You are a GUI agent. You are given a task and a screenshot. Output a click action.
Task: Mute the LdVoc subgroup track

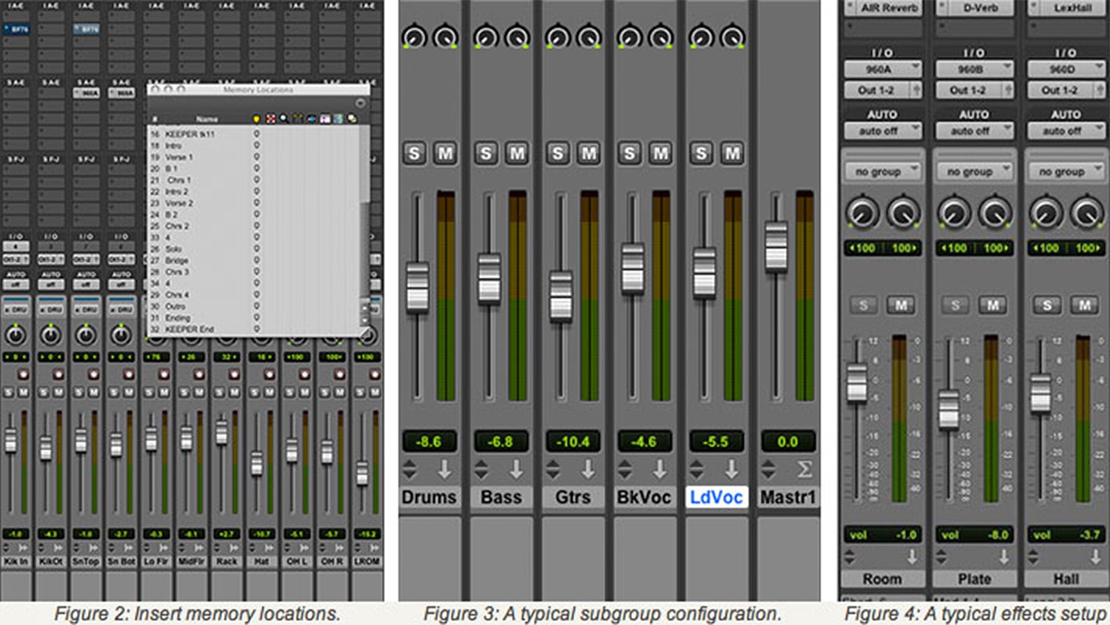click(x=732, y=153)
